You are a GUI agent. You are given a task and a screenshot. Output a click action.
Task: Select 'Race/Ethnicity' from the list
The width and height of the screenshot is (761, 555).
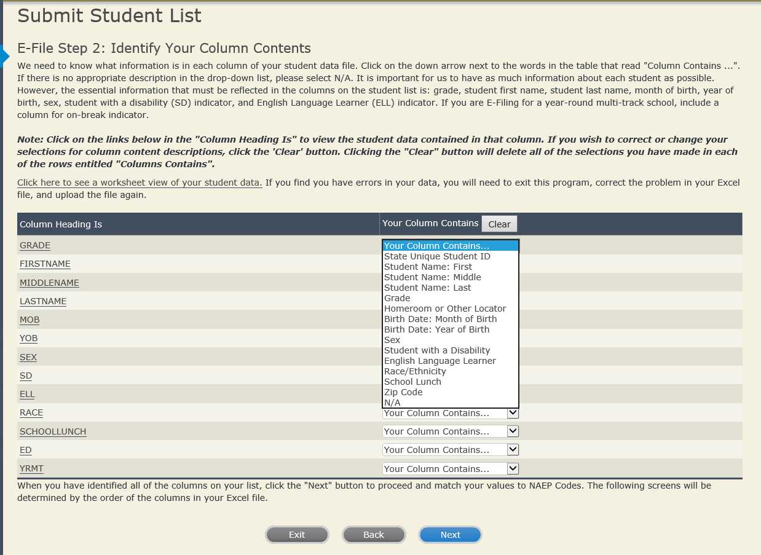click(x=415, y=371)
